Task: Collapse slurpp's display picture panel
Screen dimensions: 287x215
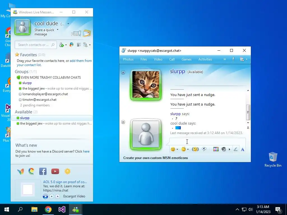Action: (x=123, y=73)
